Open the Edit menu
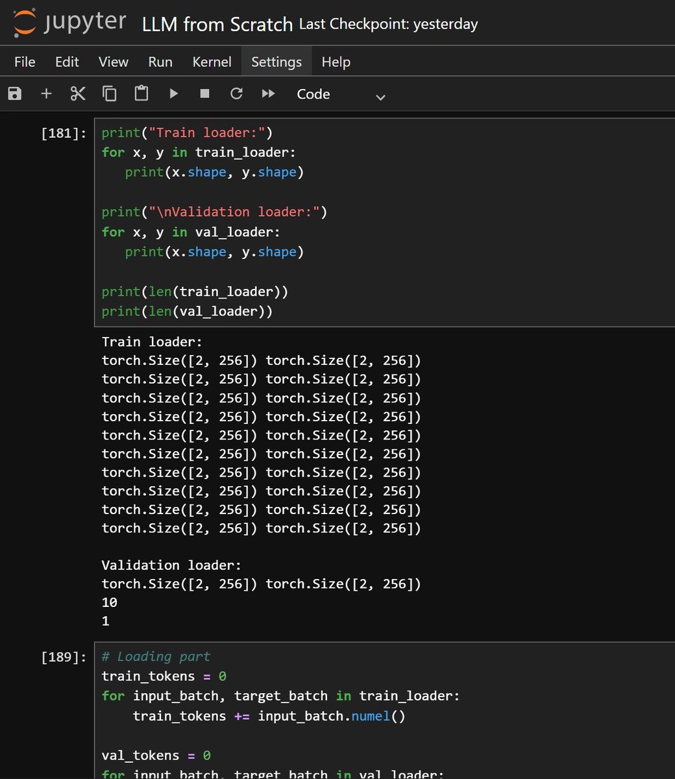 67,62
